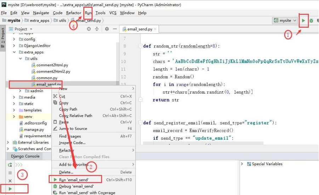
Task: Choose Jump to Source entry
Action: [93, 129]
